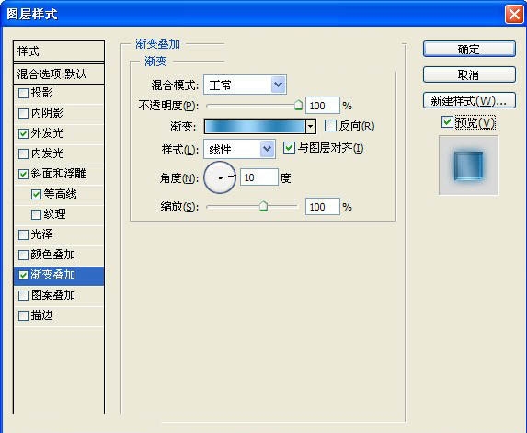Click the 角度 angle field showing 10
527x433 pixels.
(x=259, y=177)
